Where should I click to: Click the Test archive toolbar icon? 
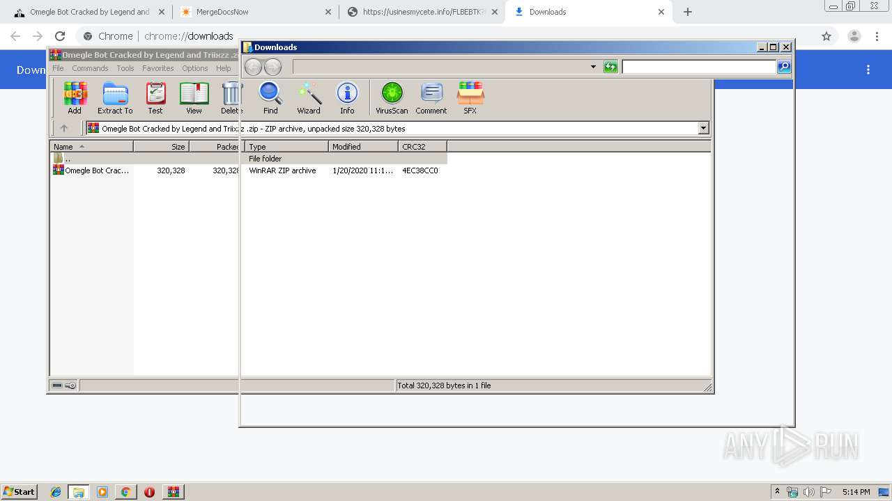pyautogui.click(x=155, y=98)
